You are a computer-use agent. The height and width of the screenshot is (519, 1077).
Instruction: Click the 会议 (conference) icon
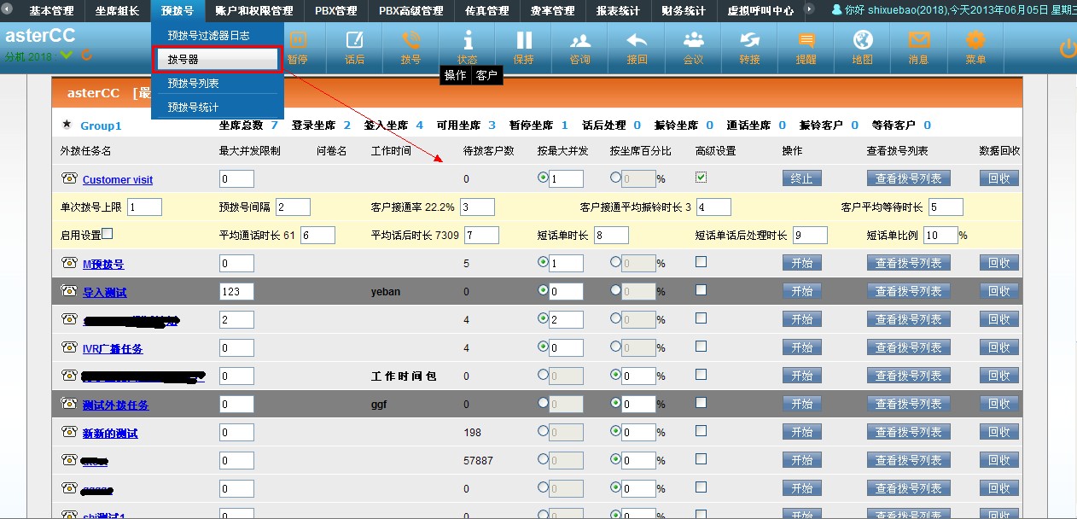click(x=693, y=41)
